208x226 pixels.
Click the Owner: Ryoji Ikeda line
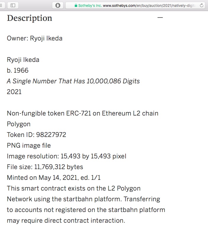[35, 38]
